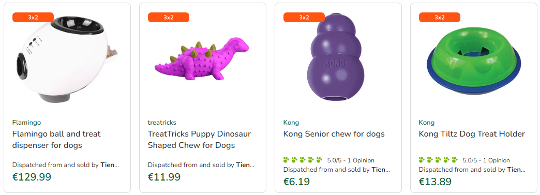Click paw rating icons for Kong Senior

point(303,160)
